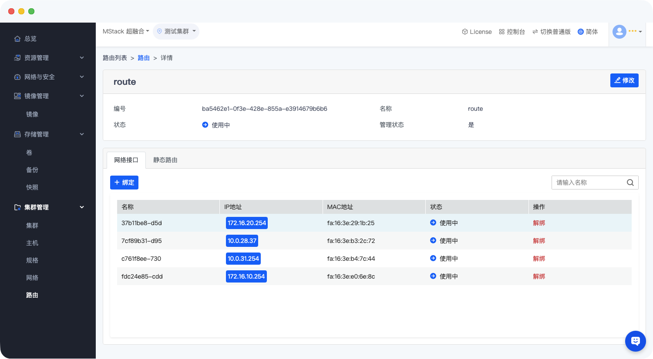
Task: Collapse the 集群管理 menu chevron
Action: coord(82,207)
